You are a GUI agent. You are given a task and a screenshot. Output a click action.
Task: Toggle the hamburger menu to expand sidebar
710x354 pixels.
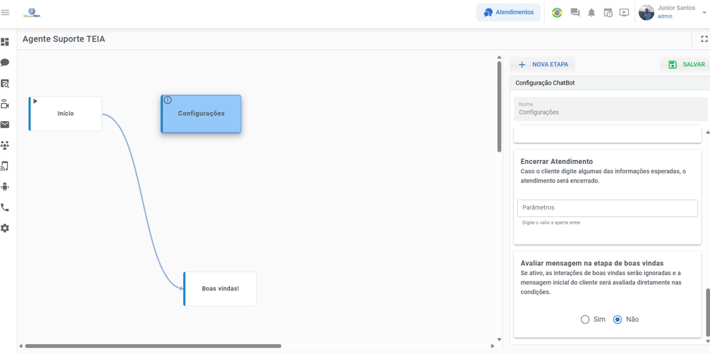pyautogui.click(x=5, y=12)
